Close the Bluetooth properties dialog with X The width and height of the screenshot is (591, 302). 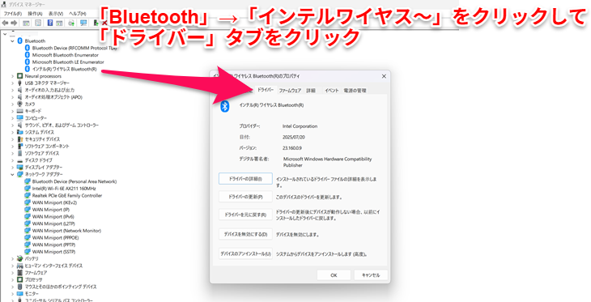tap(384, 76)
